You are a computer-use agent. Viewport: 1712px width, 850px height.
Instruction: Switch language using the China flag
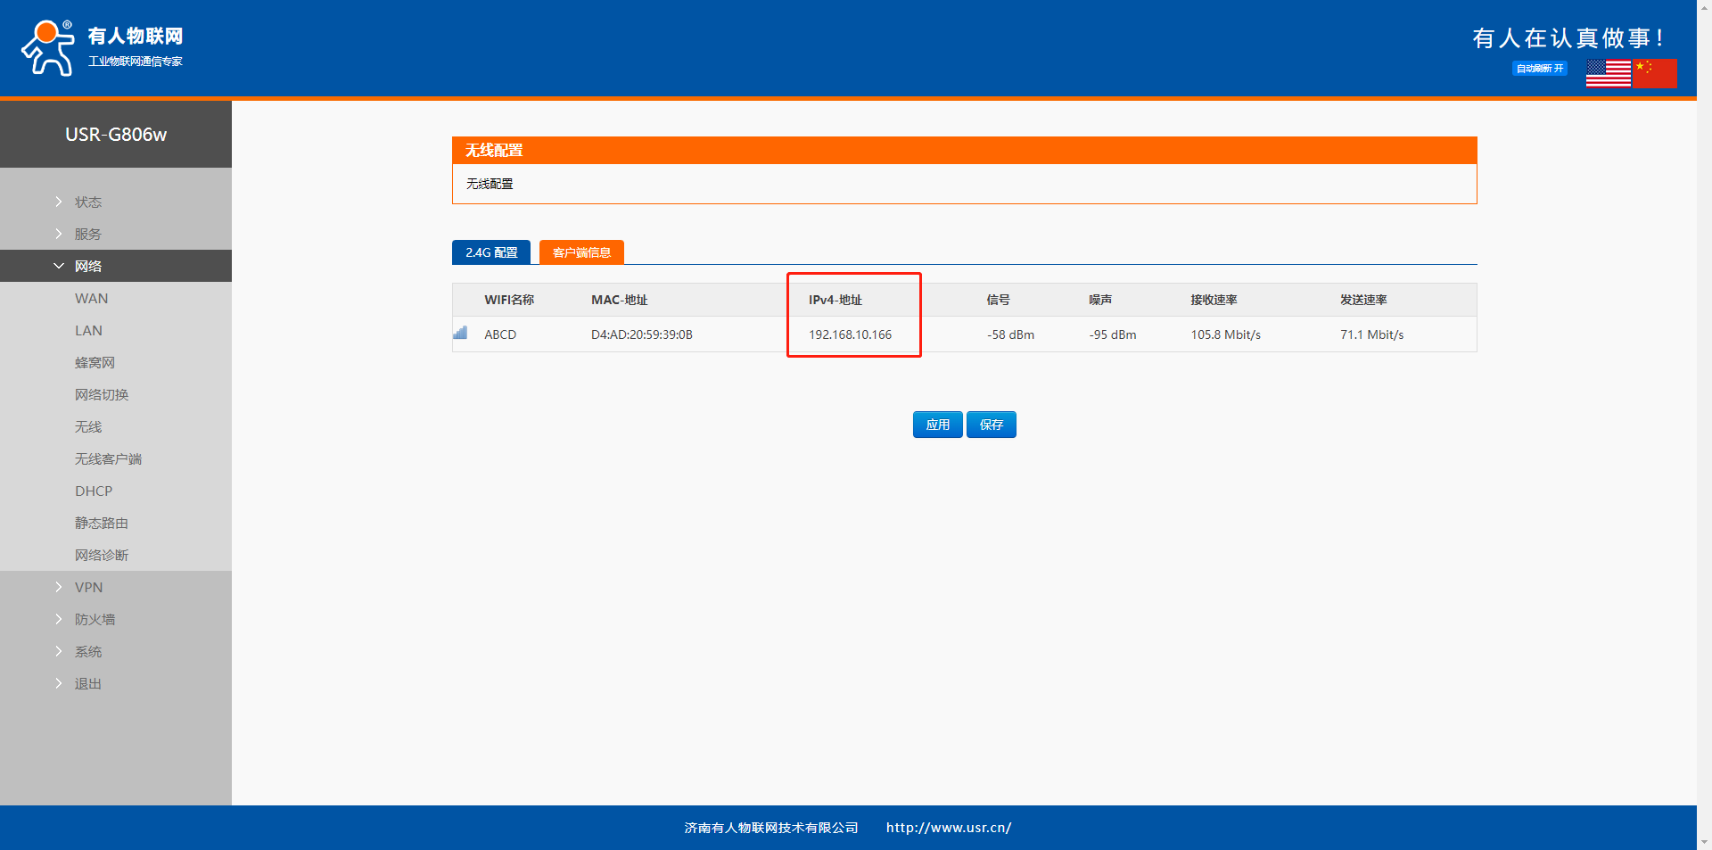click(x=1654, y=73)
